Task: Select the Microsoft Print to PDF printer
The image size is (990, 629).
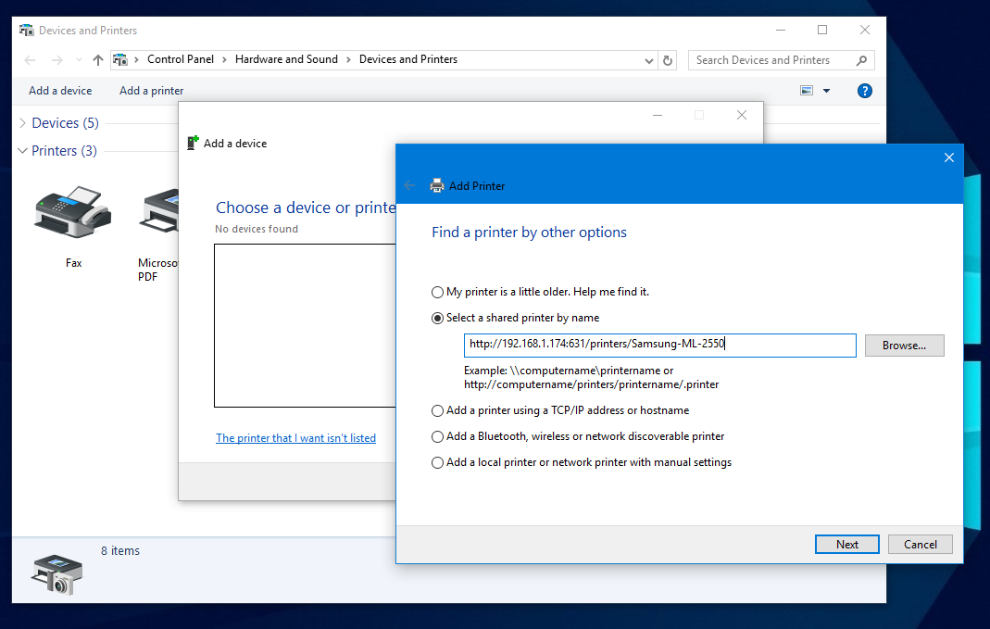Action: (159, 213)
